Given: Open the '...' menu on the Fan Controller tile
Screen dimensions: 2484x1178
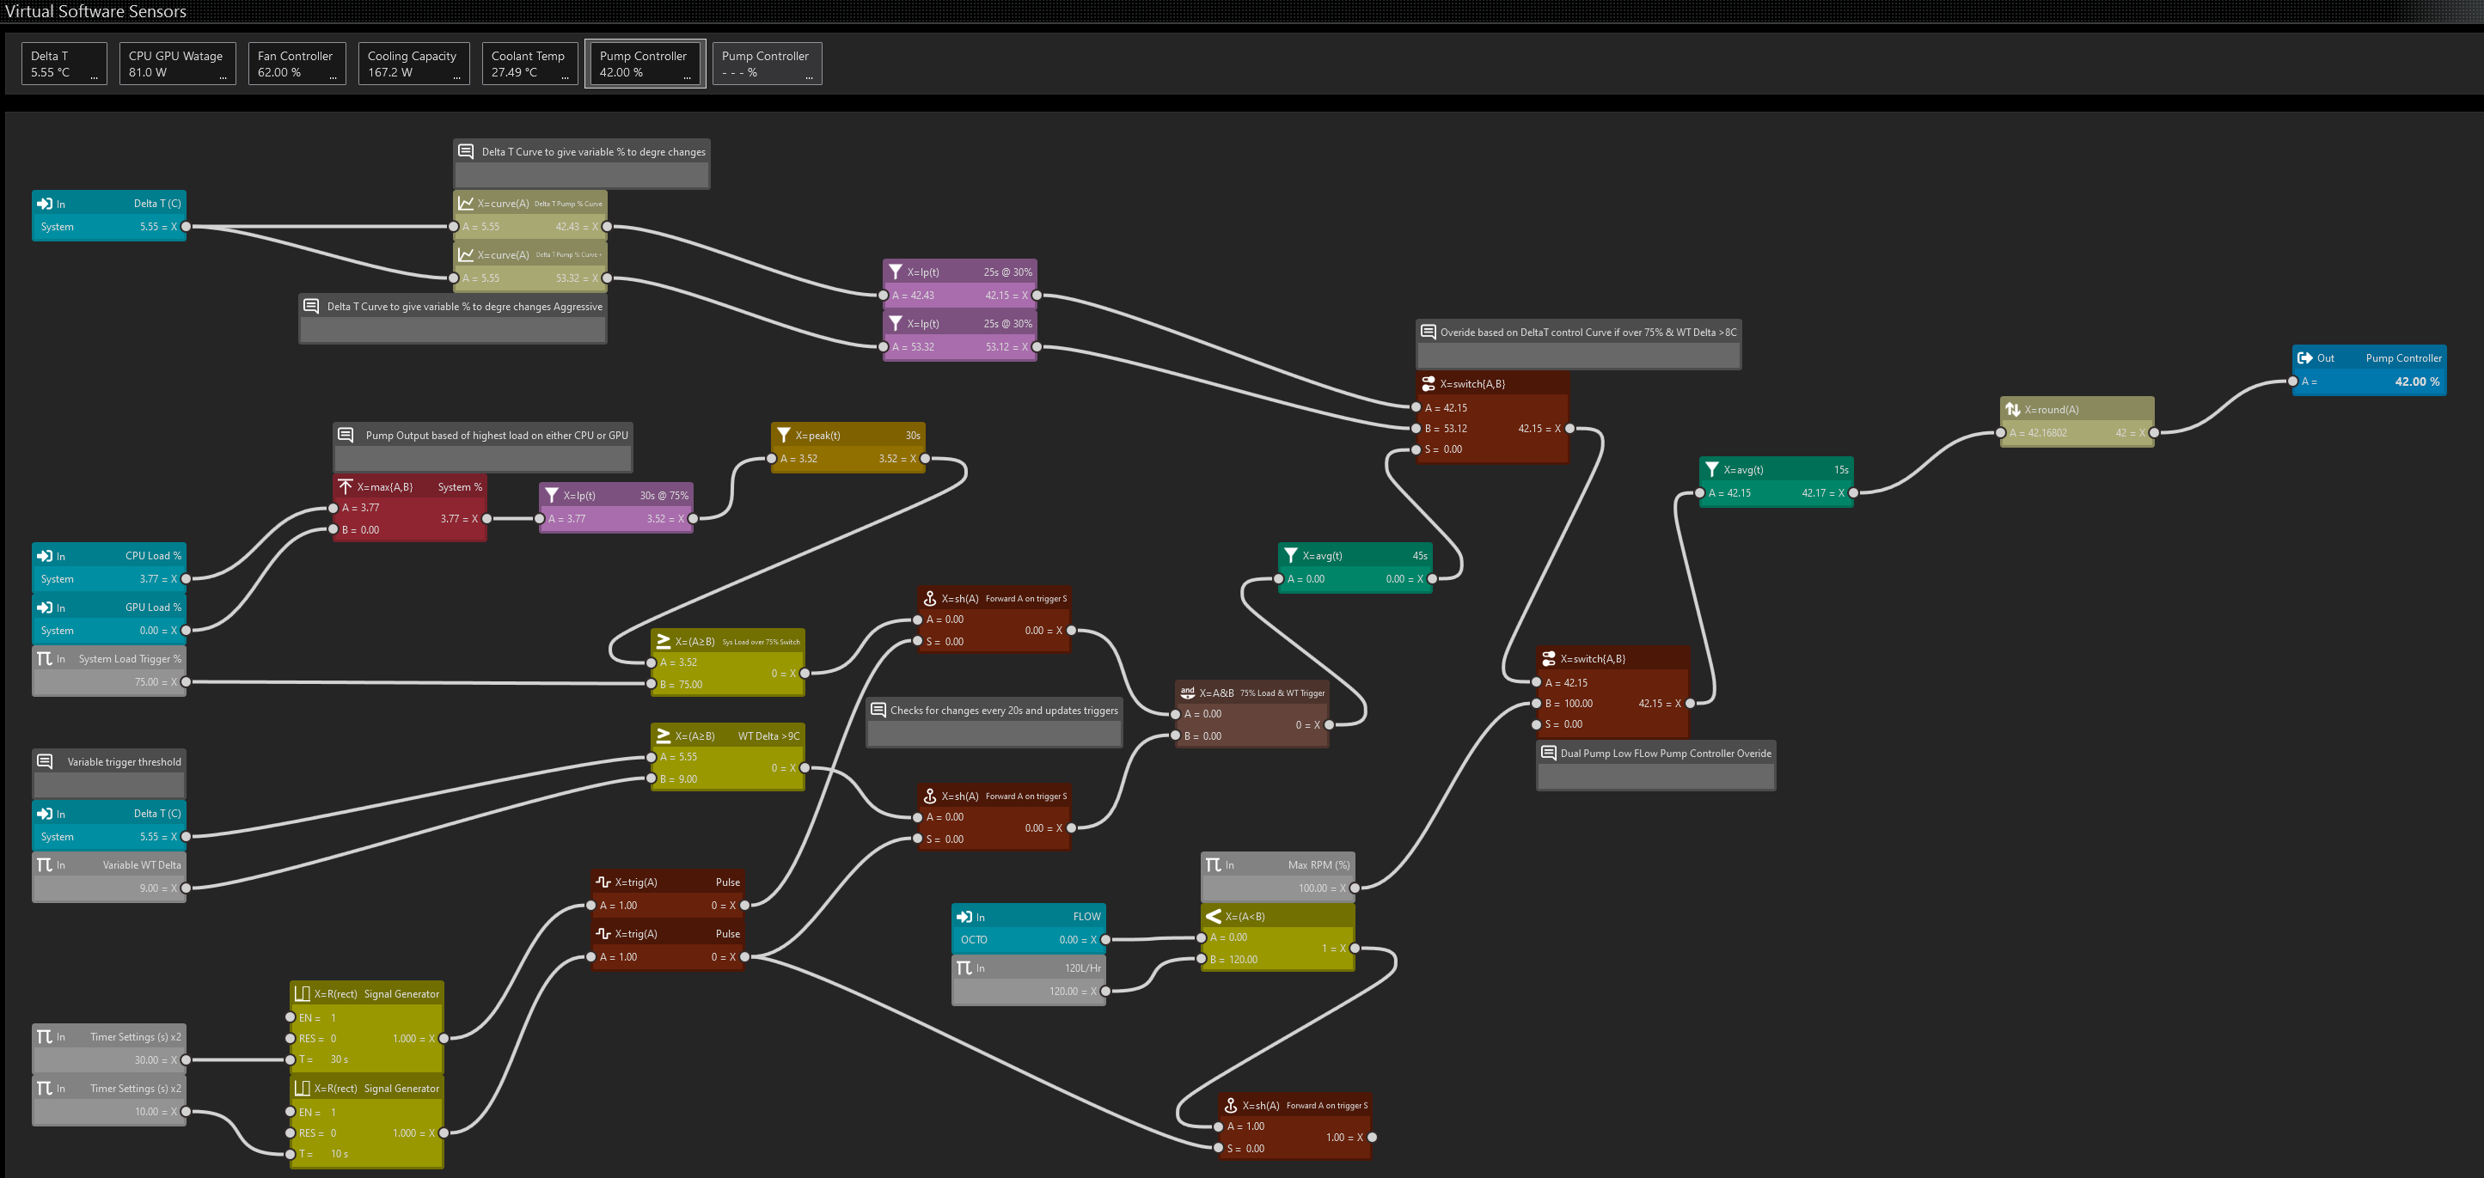Looking at the screenshot, I should point(333,77).
